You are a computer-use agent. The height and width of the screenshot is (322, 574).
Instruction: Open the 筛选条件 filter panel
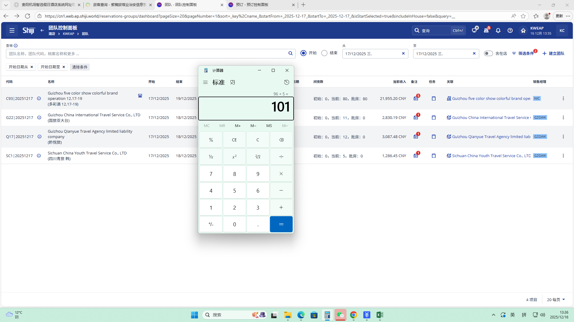tap(523, 53)
